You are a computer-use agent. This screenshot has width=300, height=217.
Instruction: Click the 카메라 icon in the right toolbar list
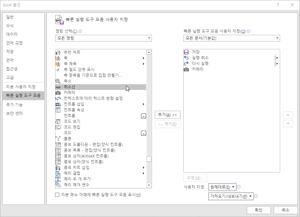pyautogui.click(x=186, y=69)
